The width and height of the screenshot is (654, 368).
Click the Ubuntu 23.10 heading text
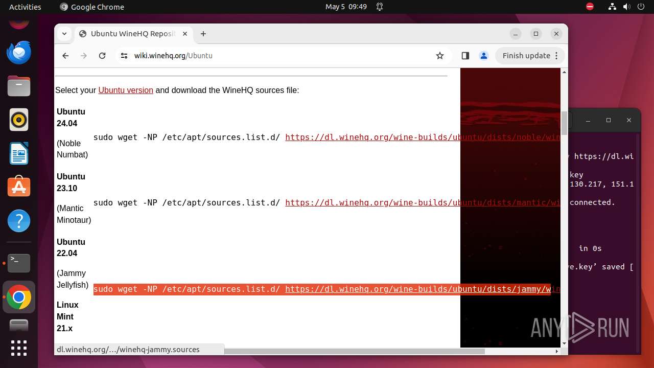[71, 182]
